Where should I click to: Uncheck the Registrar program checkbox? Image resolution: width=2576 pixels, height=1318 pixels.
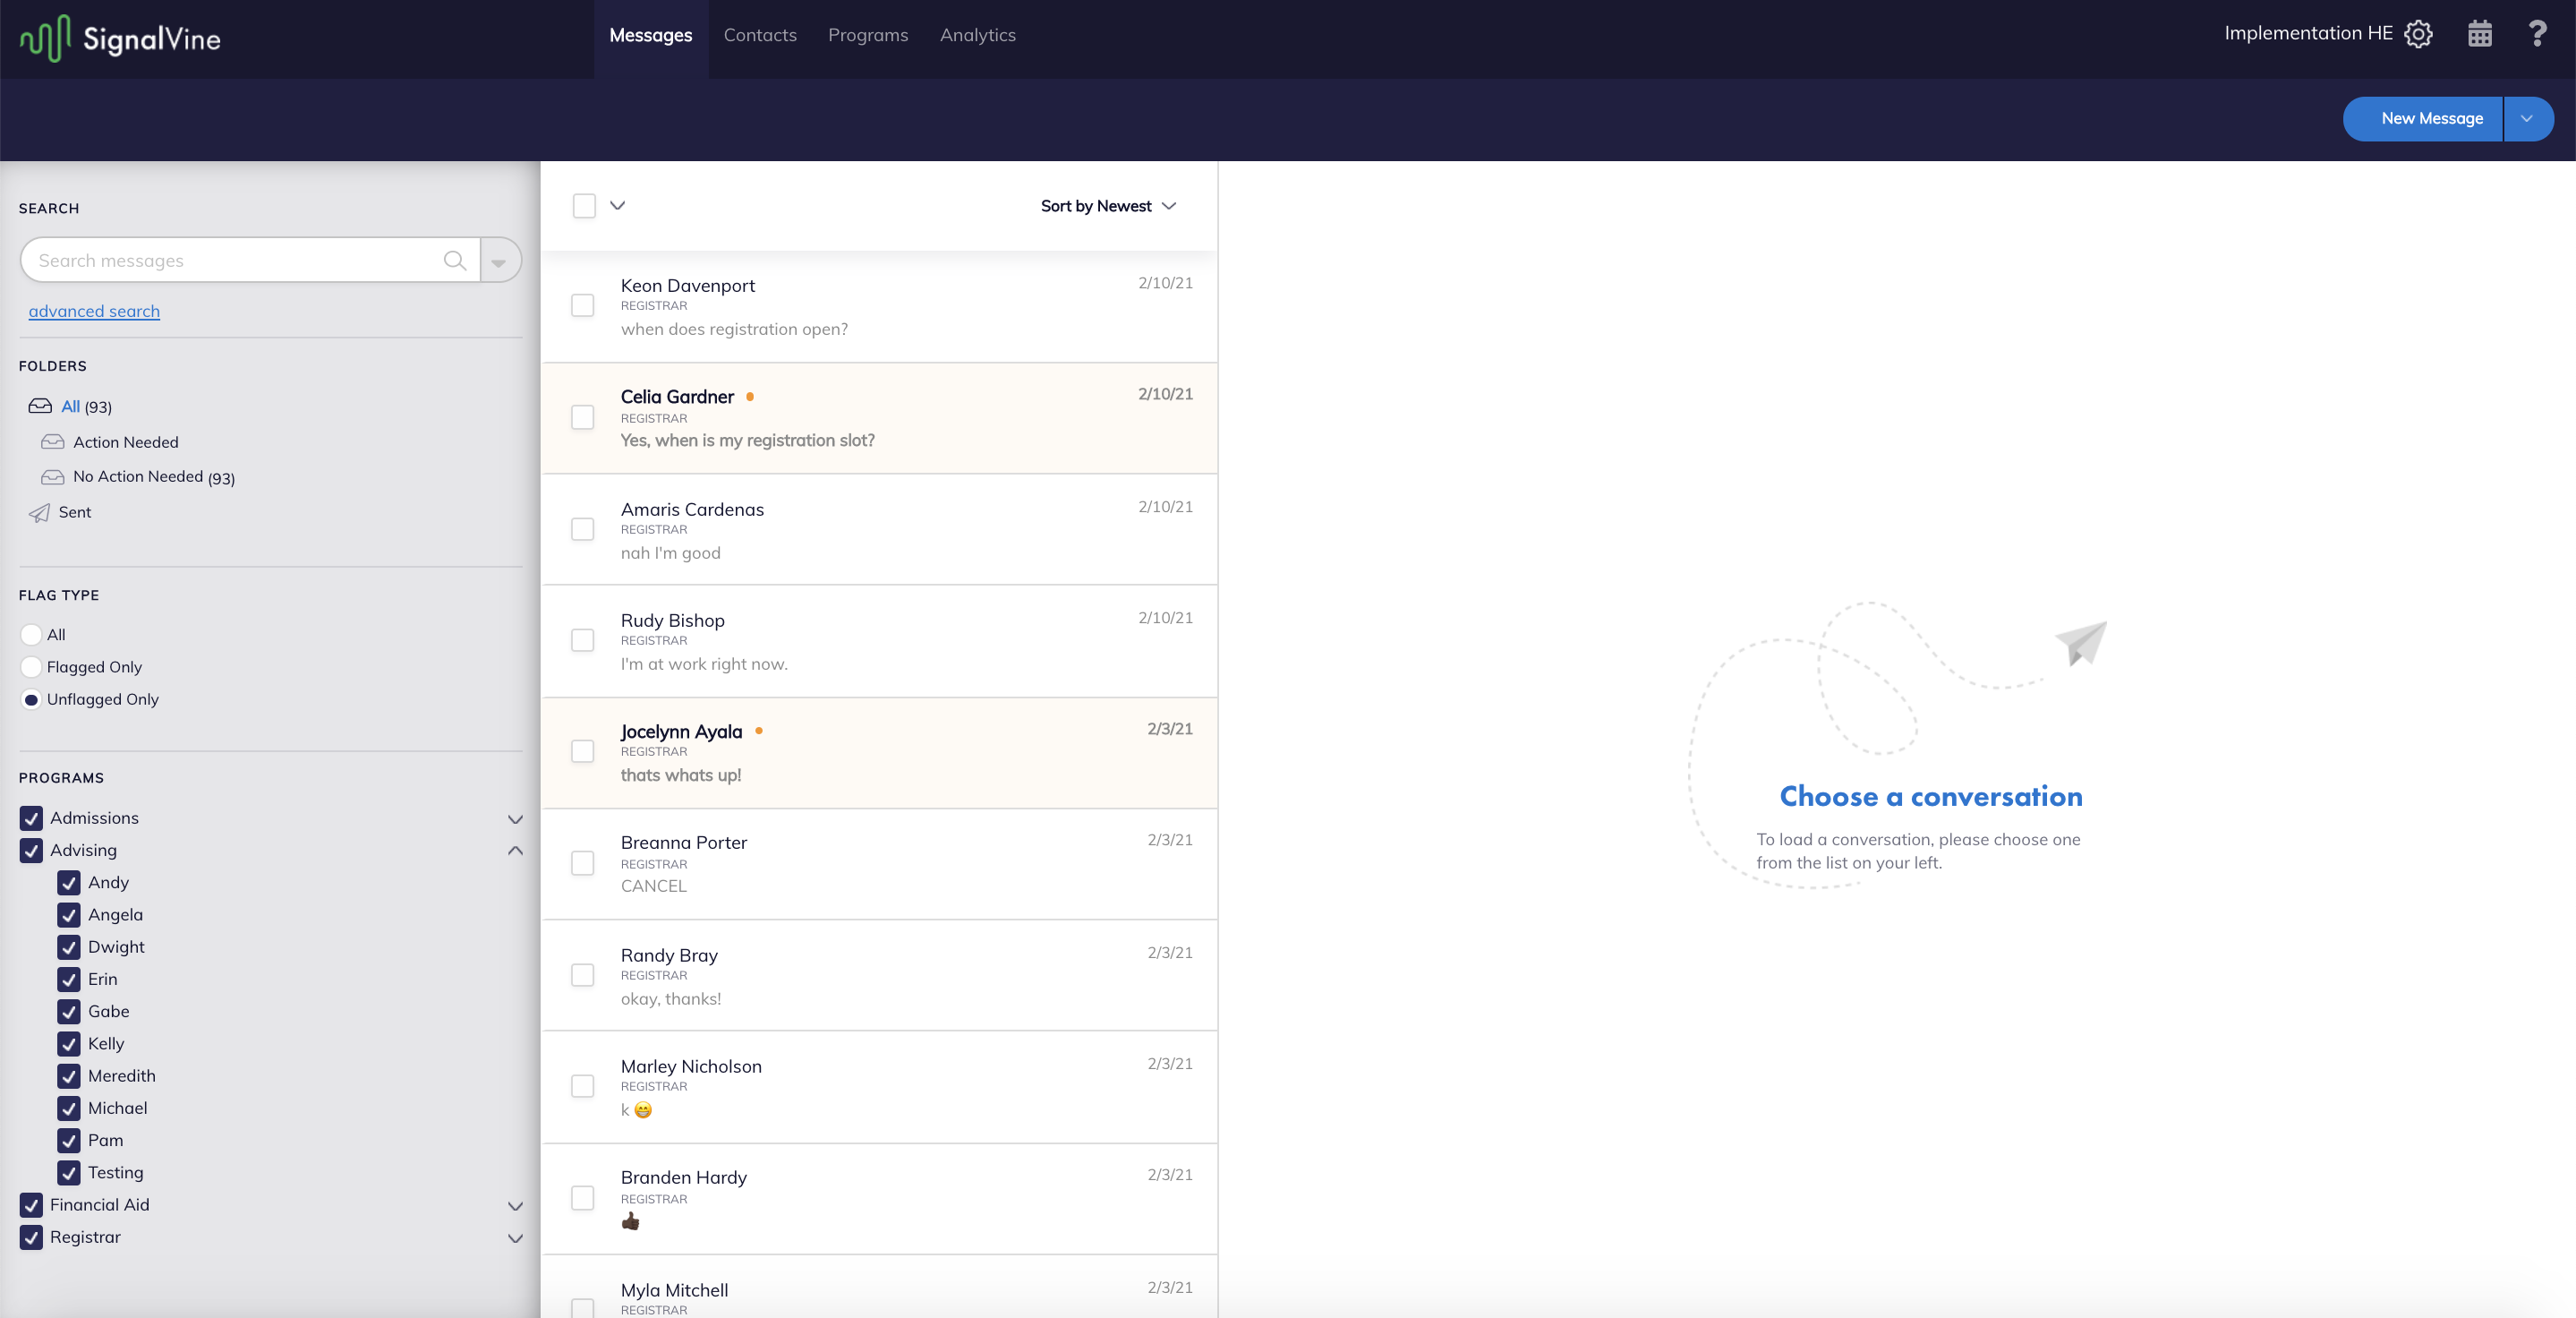click(31, 1237)
